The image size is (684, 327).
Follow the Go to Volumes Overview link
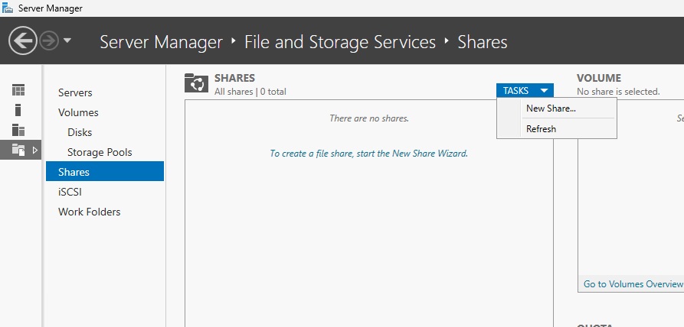click(633, 284)
